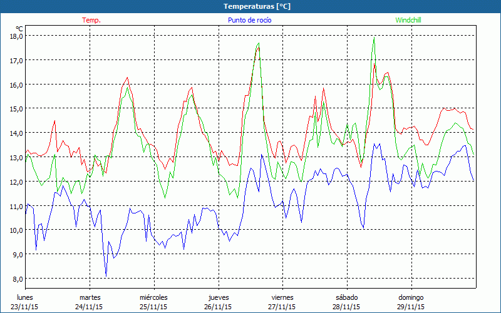The height and width of the screenshot is (313, 501).
Task: Select the viernes day label
Action: pos(282,297)
